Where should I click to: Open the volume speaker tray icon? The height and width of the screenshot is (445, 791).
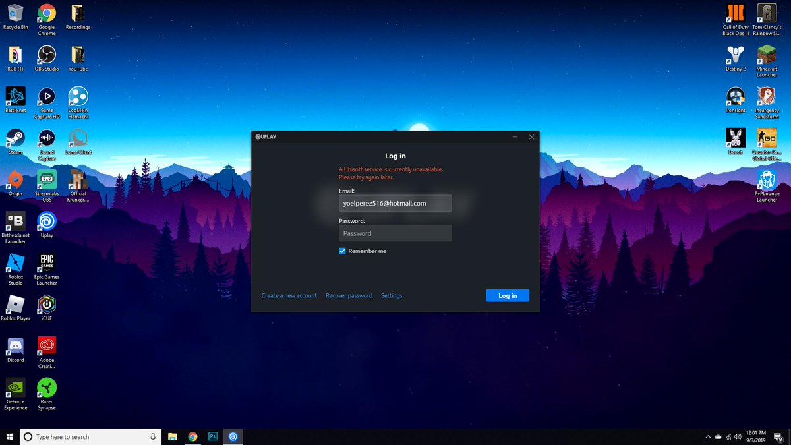click(x=738, y=436)
